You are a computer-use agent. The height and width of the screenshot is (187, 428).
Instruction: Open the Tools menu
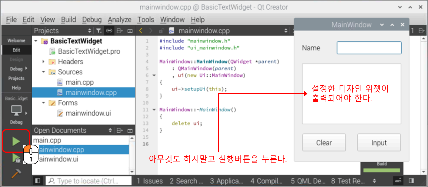point(146,20)
